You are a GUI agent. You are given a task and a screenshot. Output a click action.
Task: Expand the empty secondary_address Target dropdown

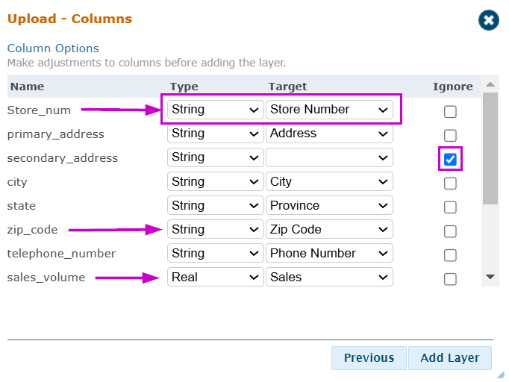(x=329, y=157)
